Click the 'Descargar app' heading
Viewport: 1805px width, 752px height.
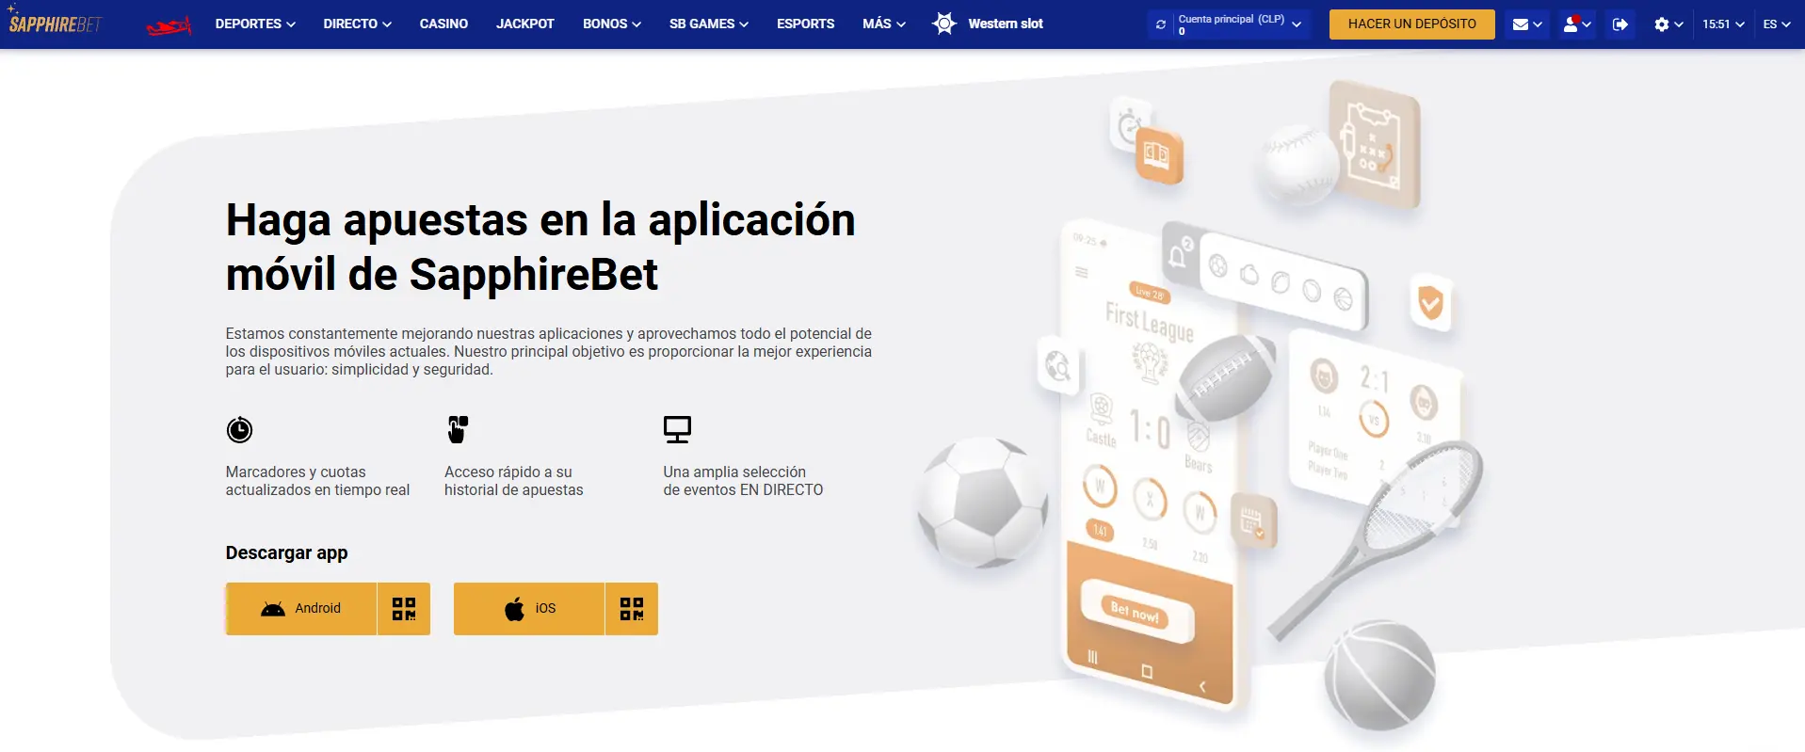pyautogui.click(x=286, y=553)
